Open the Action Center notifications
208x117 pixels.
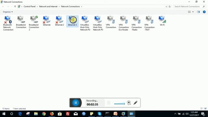tap(203, 114)
